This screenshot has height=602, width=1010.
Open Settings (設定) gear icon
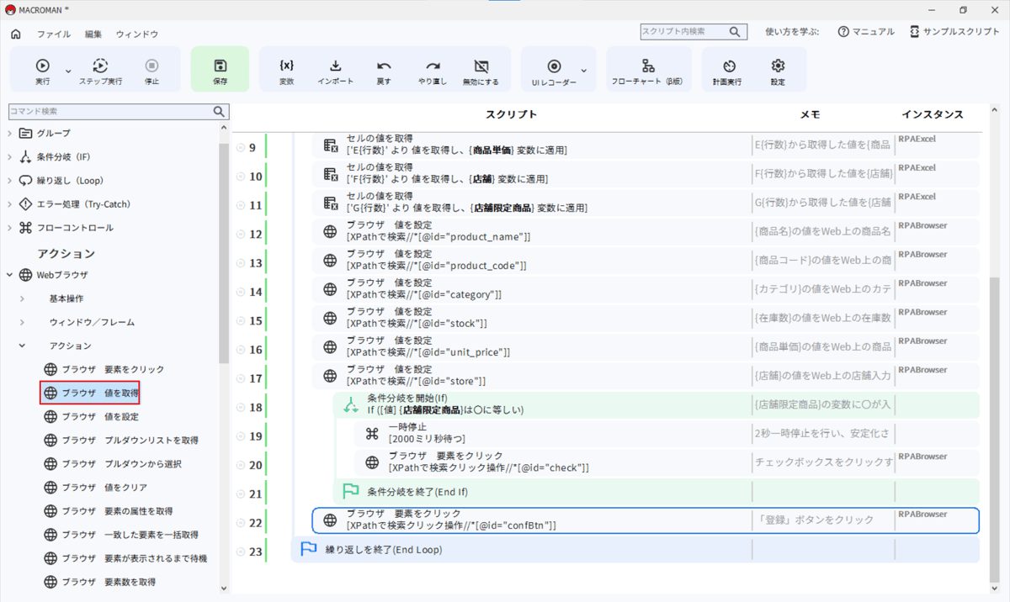(x=778, y=66)
